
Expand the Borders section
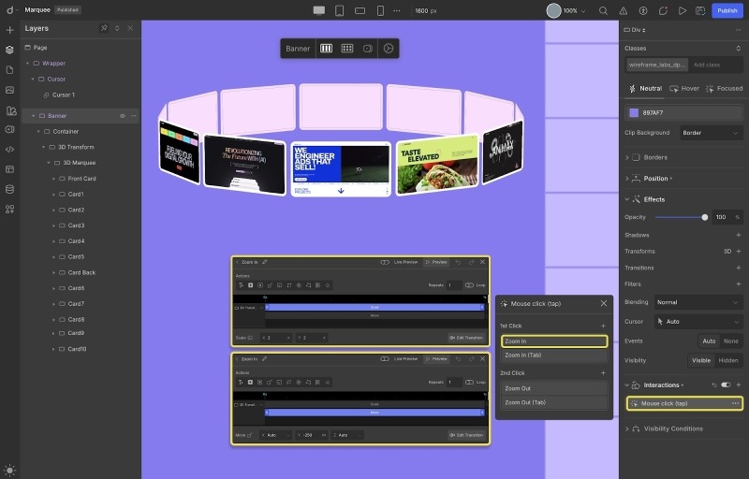627,157
